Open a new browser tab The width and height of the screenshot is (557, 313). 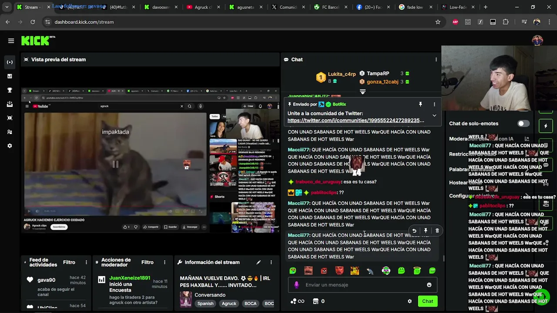(485, 7)
